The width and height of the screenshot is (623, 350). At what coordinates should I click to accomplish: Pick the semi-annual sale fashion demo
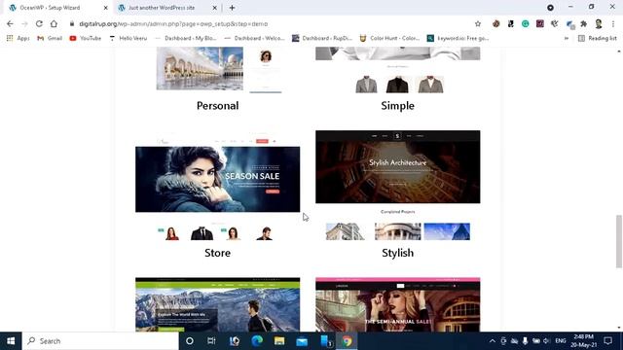398,304
